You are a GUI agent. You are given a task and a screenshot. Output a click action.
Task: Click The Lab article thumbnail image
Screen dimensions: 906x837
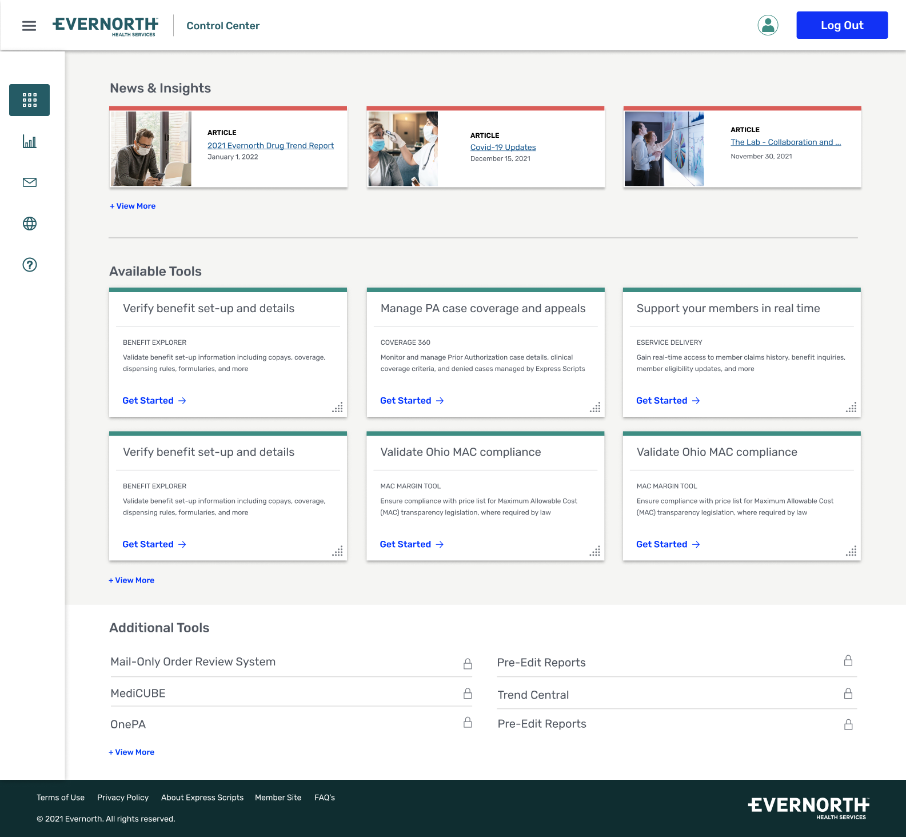(664, 149)
